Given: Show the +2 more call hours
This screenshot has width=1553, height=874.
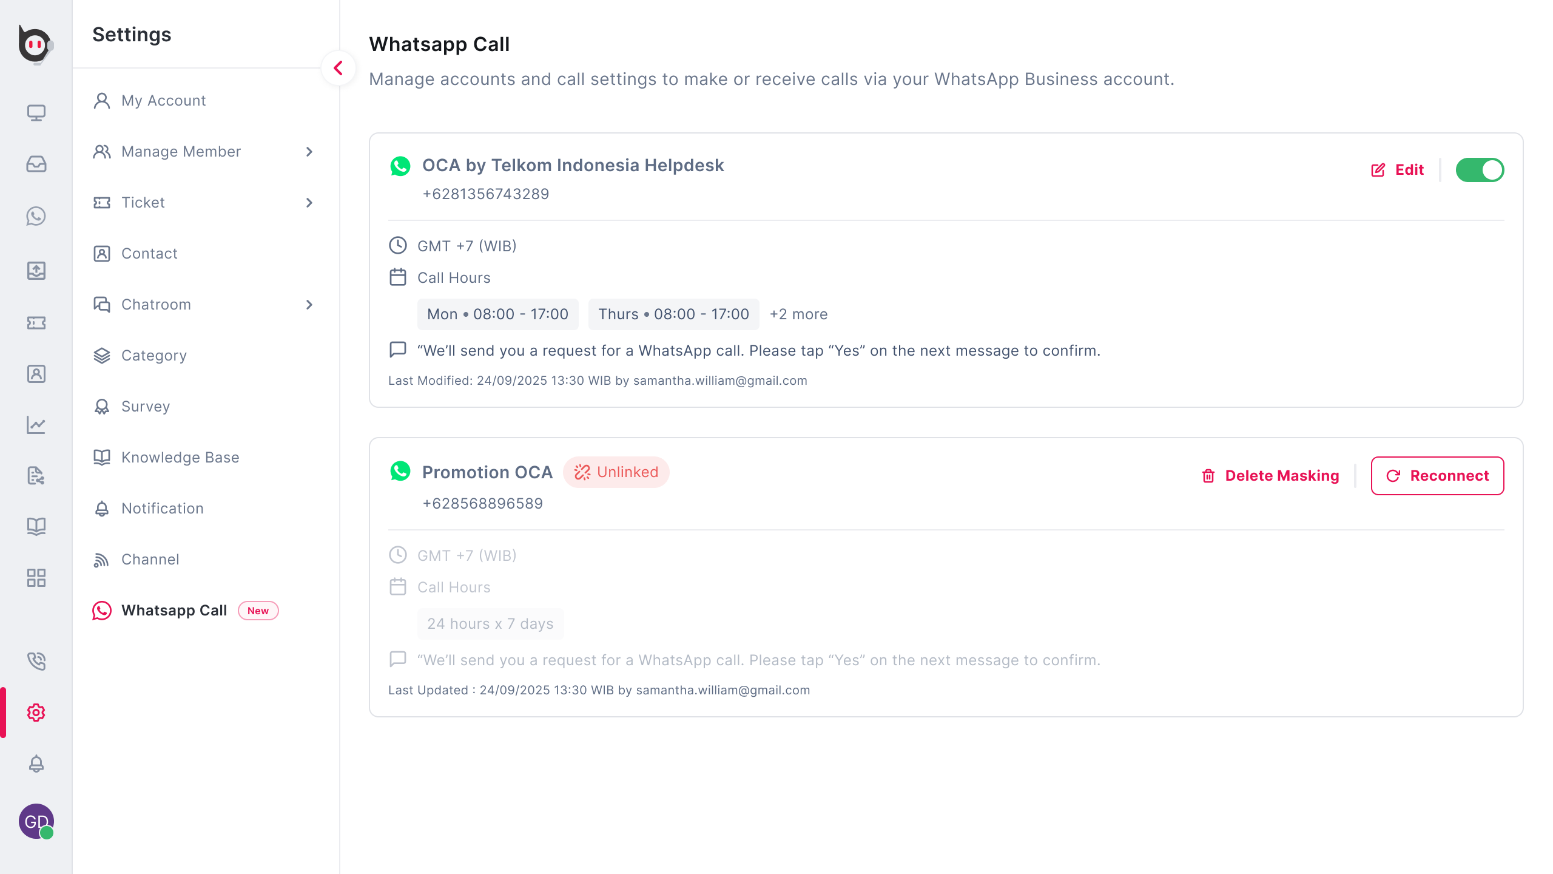Looking at the screenshot, I should [798, 314].
